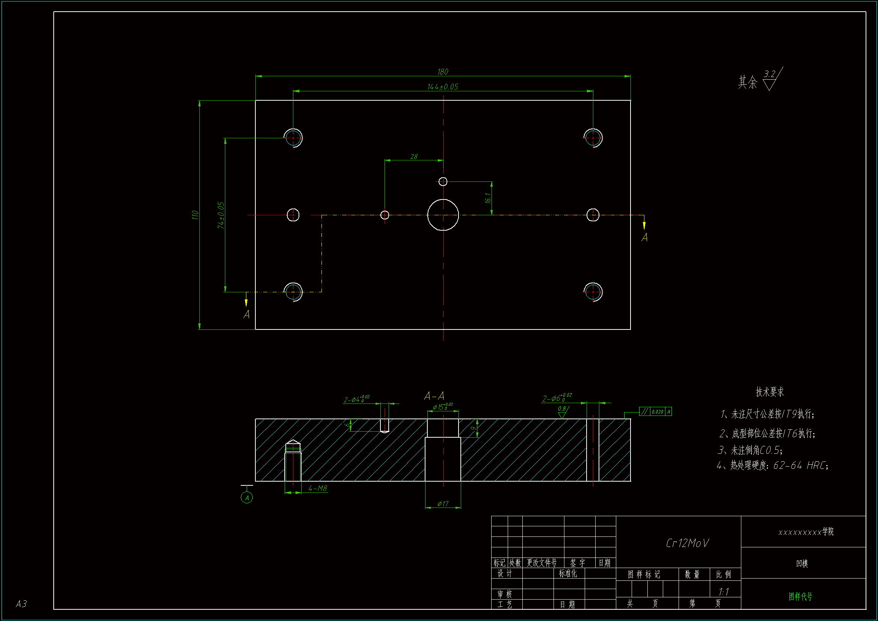Select the 1:1 scale value cell
The width and height of the screenshot is (878, 621).
pyautogui.click(x=724, y=592)
